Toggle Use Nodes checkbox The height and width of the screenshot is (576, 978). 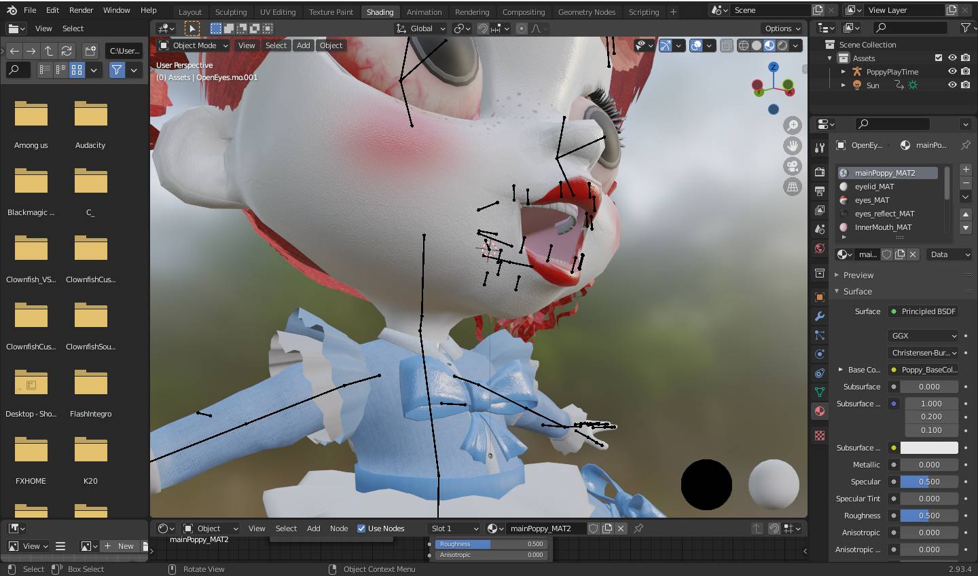point(361,529)
